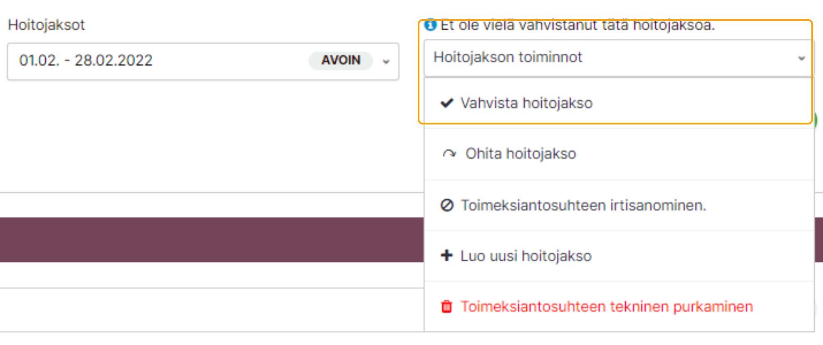823x345 pixels.
Task: Click the AVOIN status badge
Action: coord(340,60)
